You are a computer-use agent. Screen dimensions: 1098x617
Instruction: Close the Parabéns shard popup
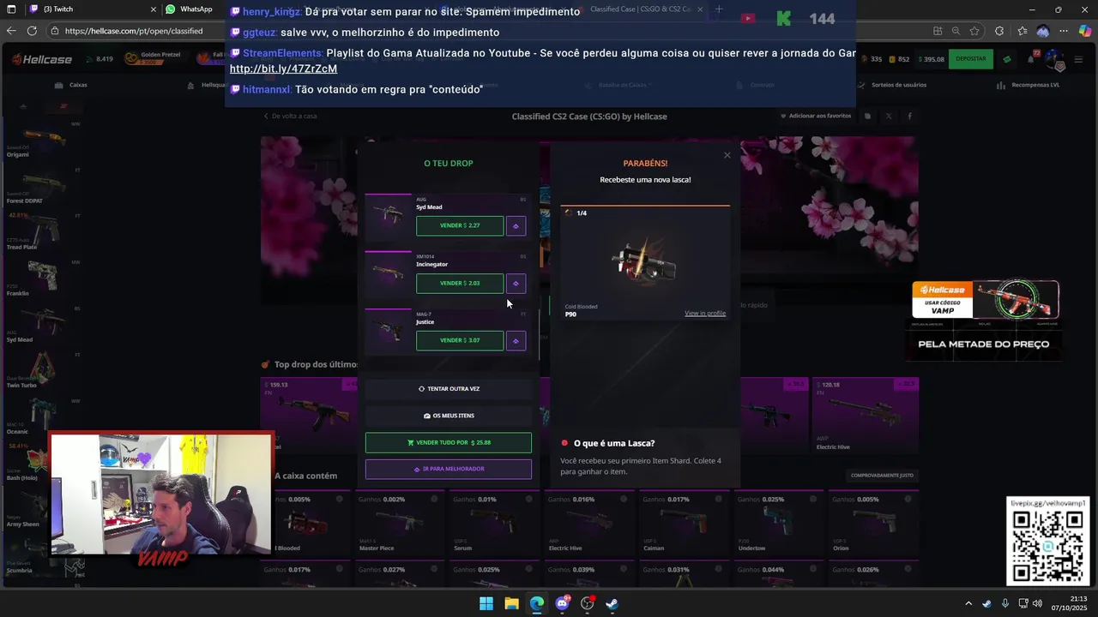(x=727, y=155)
